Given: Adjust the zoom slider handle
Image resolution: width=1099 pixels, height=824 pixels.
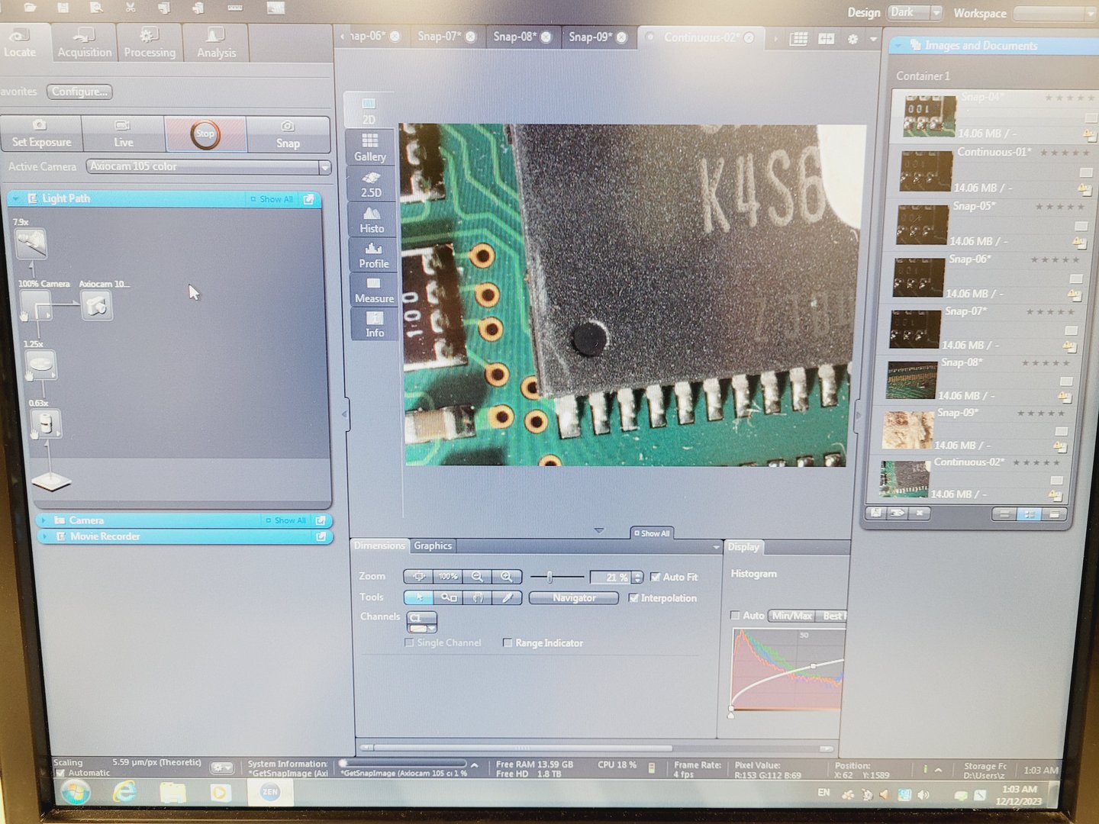Looking at the screenshot, I should [x=549, y=577].
